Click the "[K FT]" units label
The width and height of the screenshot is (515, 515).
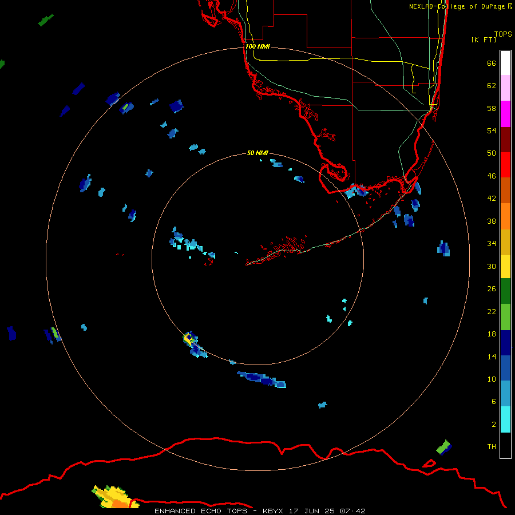coord(484,39)
